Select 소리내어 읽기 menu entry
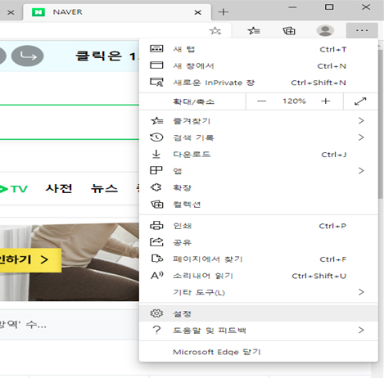The width and height of the screenshot is (384, 378). (x=259, y=276)
